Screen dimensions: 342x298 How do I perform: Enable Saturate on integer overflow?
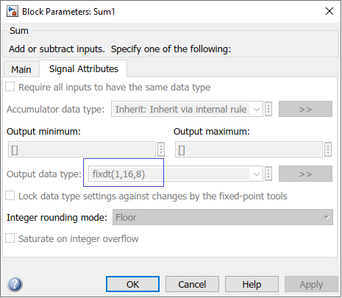[x=10, y=238]
